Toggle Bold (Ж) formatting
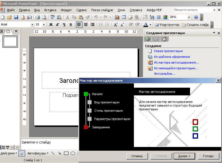 [51, 25]
